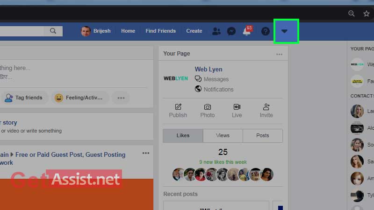374x210 pixels.
Task: Click the Tag friends button
Action: point(24,98)
